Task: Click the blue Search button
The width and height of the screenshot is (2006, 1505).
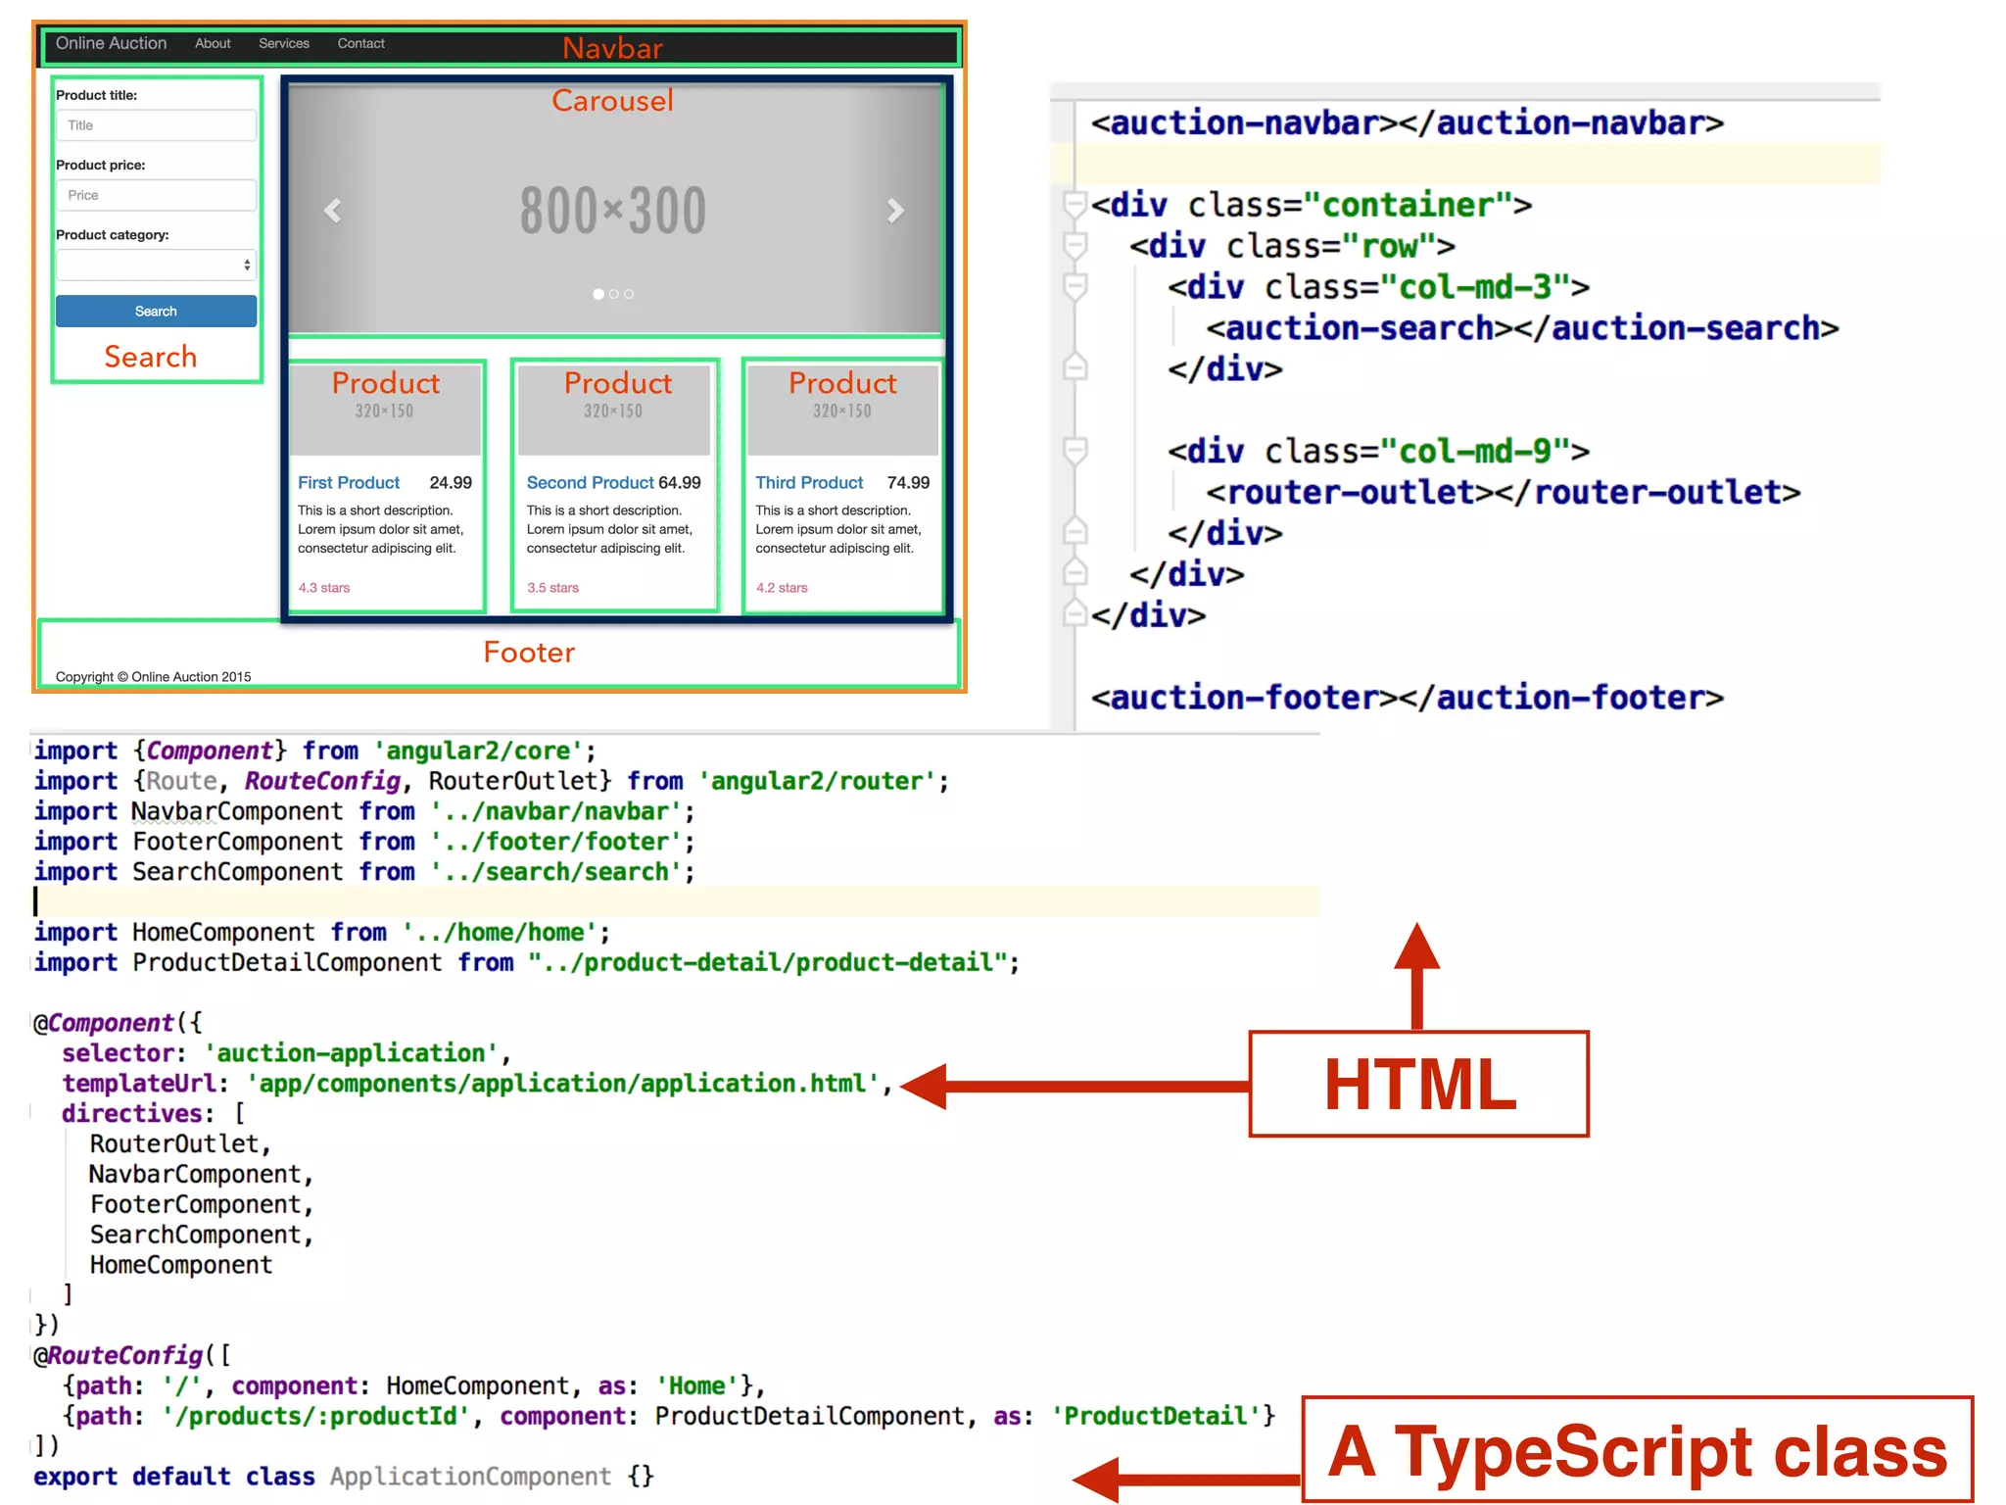Action: (x=156, y=311)
